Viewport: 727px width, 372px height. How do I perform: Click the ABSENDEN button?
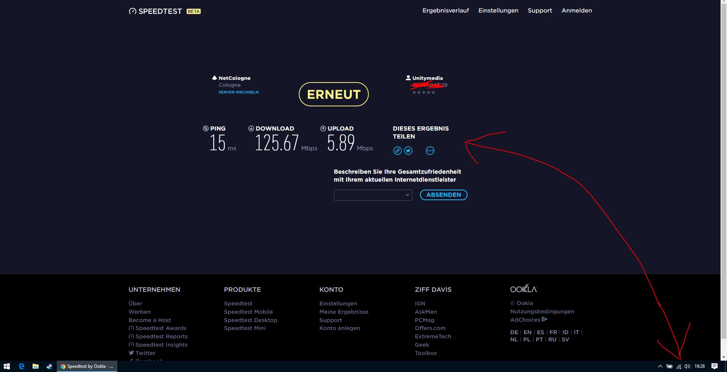click(x=444, y=195)
